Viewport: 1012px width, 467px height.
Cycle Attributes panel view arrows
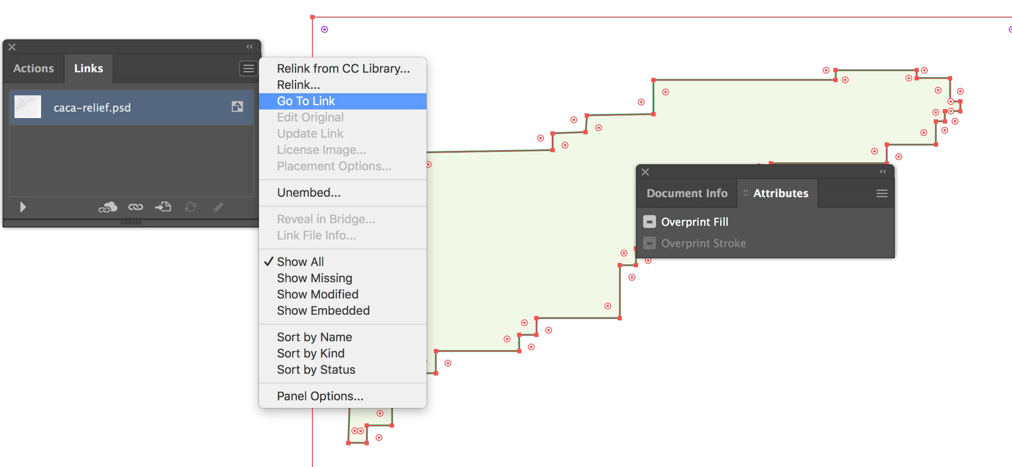coord(745,193)
